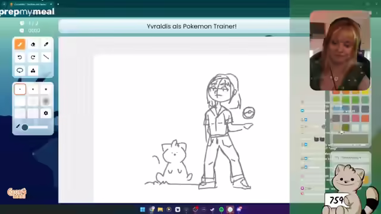Screen dimensions: 381x214
Task: Click the white square app on taskbar
Action: click(177, 209)
